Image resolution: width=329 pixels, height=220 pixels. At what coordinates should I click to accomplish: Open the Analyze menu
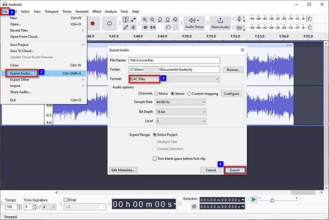click(111, 11)
